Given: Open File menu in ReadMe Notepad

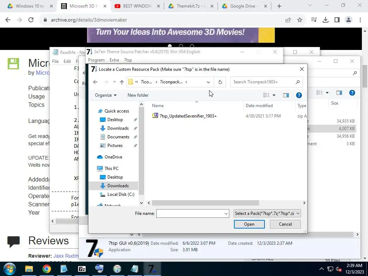Looking at the screenshot, I should 55,61.
